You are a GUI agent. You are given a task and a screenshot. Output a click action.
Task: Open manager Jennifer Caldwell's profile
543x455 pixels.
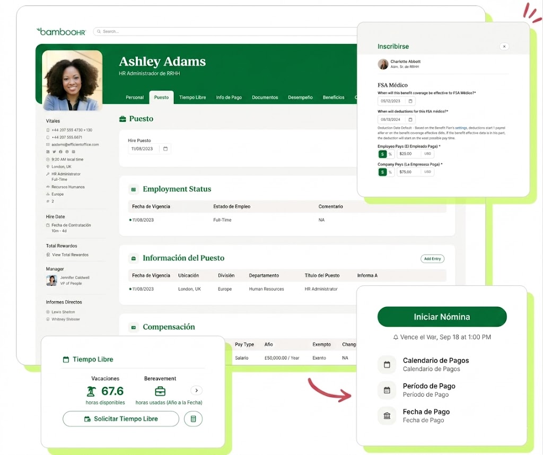[x=75, y=277]
